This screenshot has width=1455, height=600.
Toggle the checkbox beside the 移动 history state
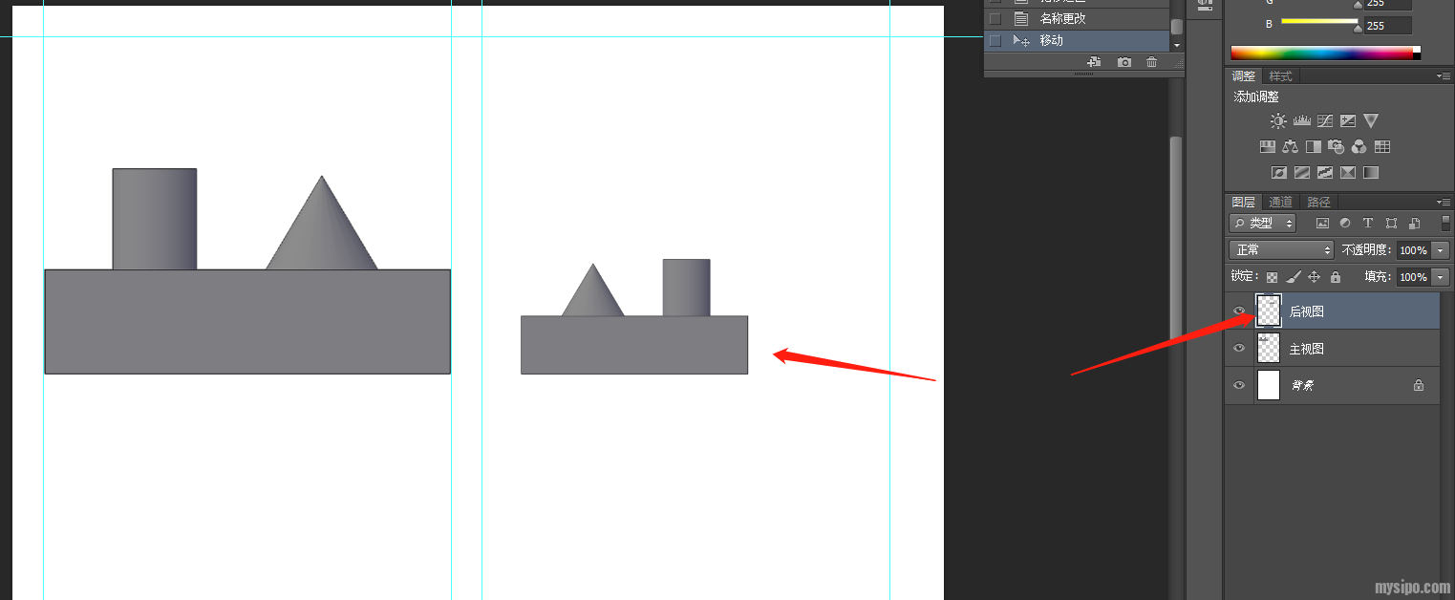(x=995, y=41)
